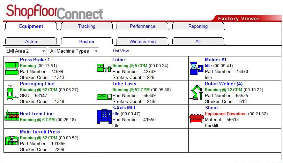
Task: Click 'Part Number = 42749' text
Action: point(134,71)
